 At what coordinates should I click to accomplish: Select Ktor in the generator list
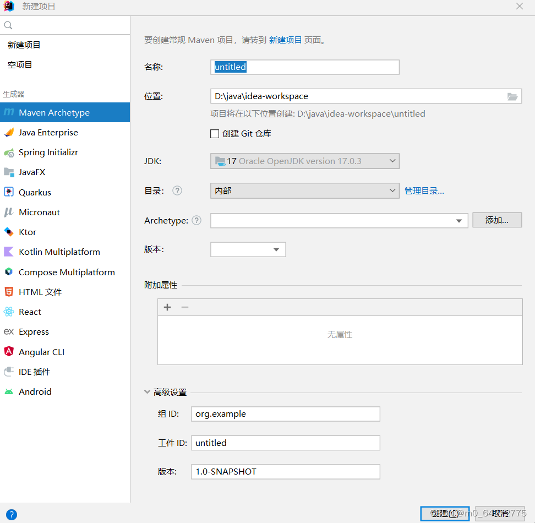(65, 232)
